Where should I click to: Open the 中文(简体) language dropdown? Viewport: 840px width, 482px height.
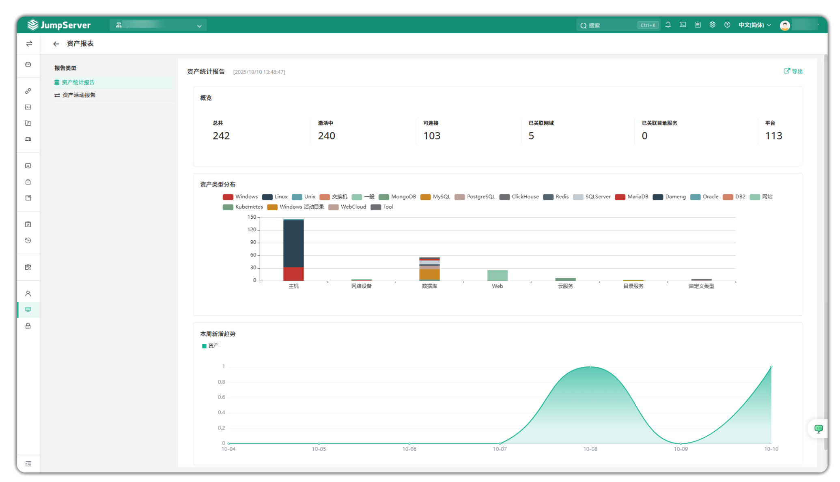pyautogui.click(x=754, y=25)
